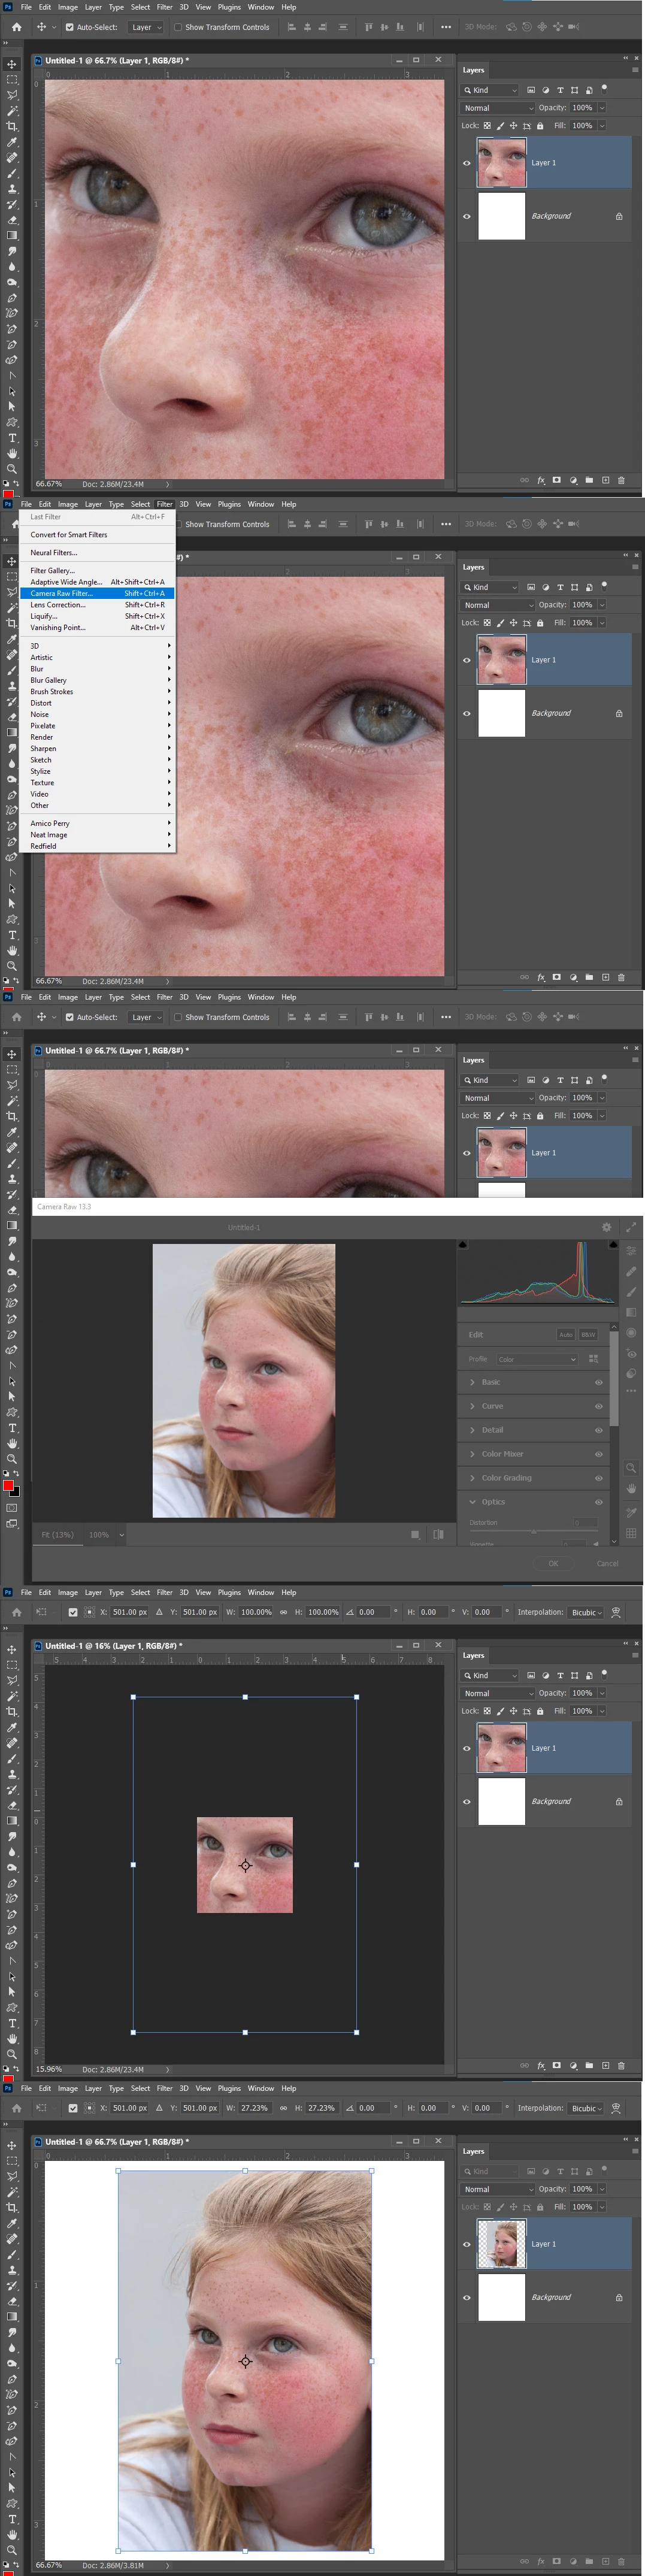Toggle relative positioning triangle in W: 100.00% bar
Screen dimensions: 645x2576
click(x=159, y=1612)
